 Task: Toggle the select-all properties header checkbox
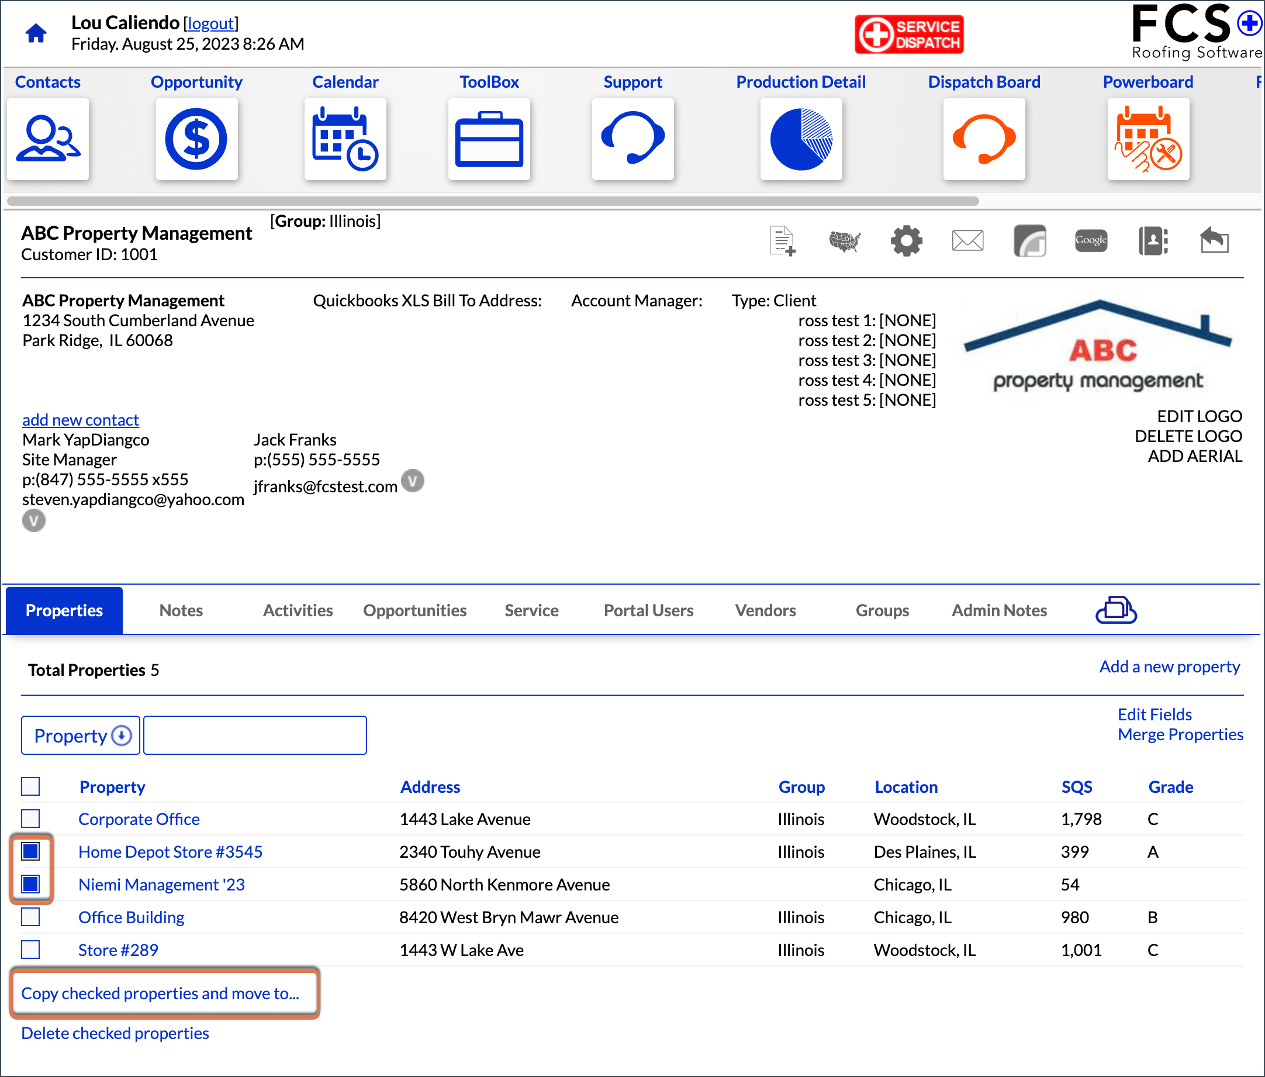tap(30, 786)
